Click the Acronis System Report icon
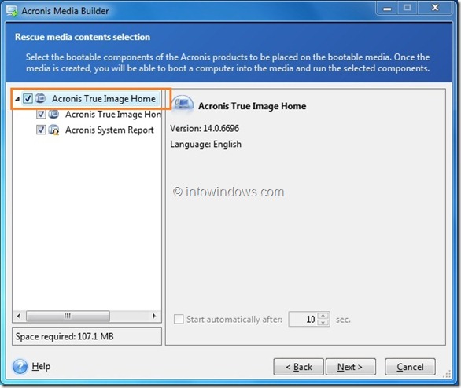 tap(53, 130)
